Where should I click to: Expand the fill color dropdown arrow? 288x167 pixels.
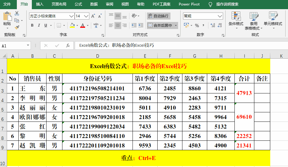pyautogui.click(x=77, y=25)
